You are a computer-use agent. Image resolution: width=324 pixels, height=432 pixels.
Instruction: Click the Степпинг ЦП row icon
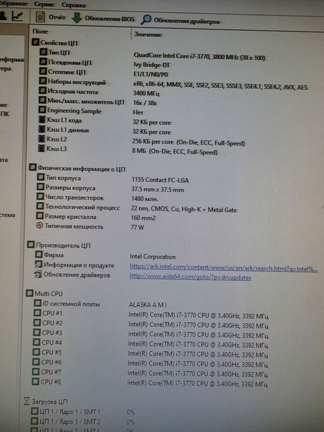43,71
